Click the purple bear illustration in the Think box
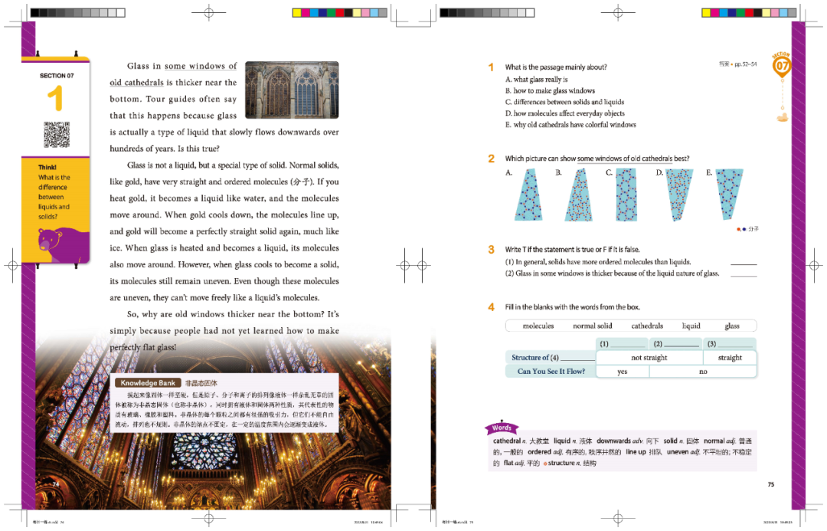 coord(62,244)
